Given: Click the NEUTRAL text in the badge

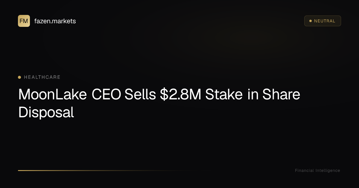Looking at the screenshot, I should (325, 21).
